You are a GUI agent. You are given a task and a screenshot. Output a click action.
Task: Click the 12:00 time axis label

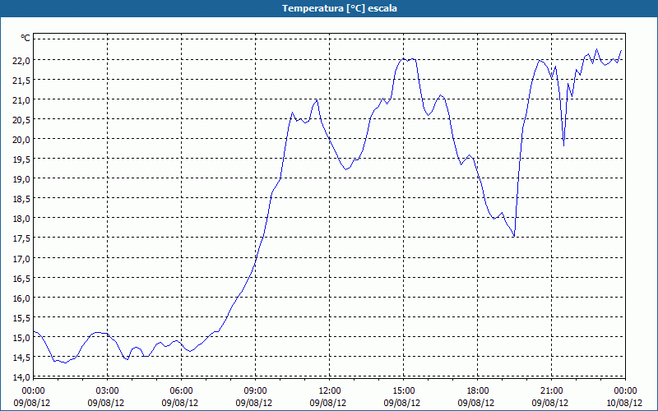coord(330,391)
